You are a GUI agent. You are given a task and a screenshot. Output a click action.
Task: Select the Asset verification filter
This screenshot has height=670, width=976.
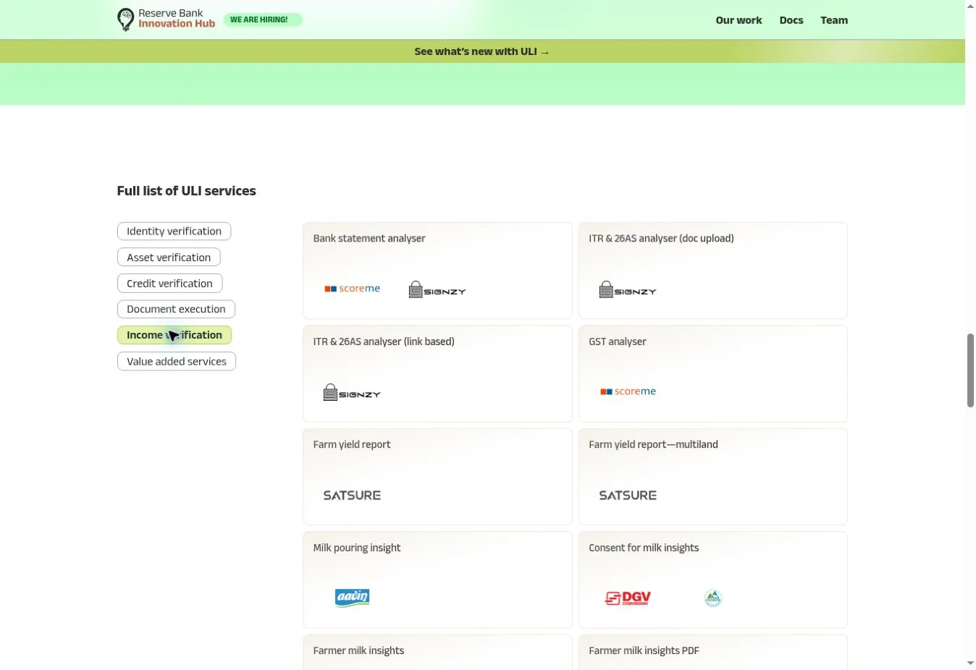pos(169,258)
